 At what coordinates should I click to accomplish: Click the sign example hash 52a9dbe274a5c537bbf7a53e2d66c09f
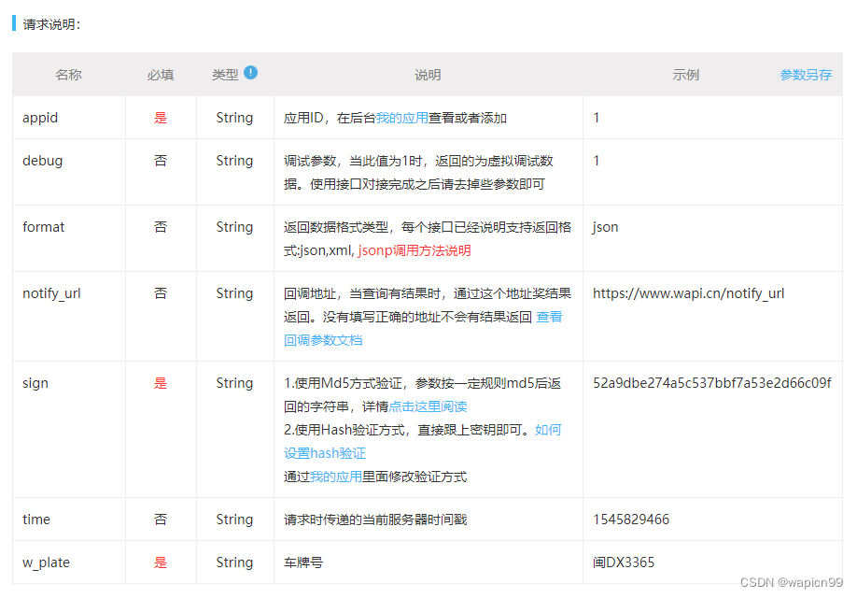pyautogui.click(x=712, y=383)
